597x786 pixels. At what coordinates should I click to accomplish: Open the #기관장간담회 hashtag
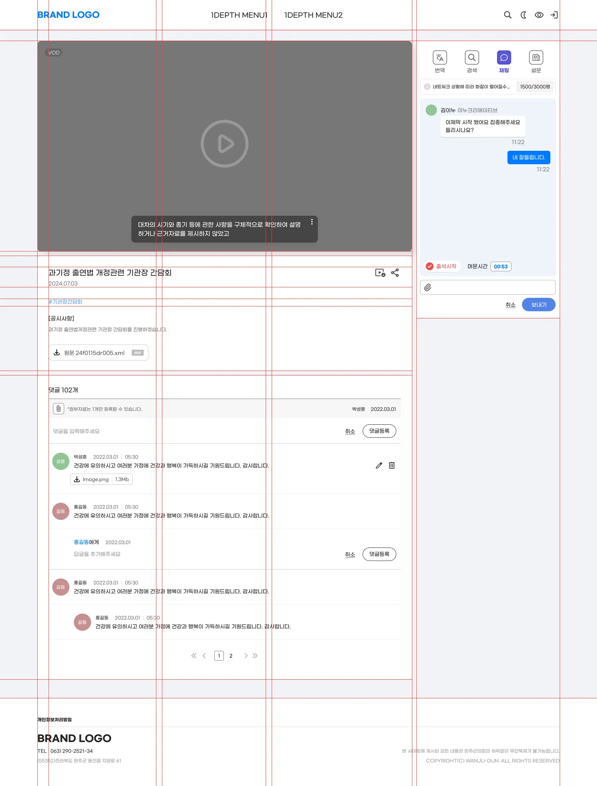click(x=65, y=302)
